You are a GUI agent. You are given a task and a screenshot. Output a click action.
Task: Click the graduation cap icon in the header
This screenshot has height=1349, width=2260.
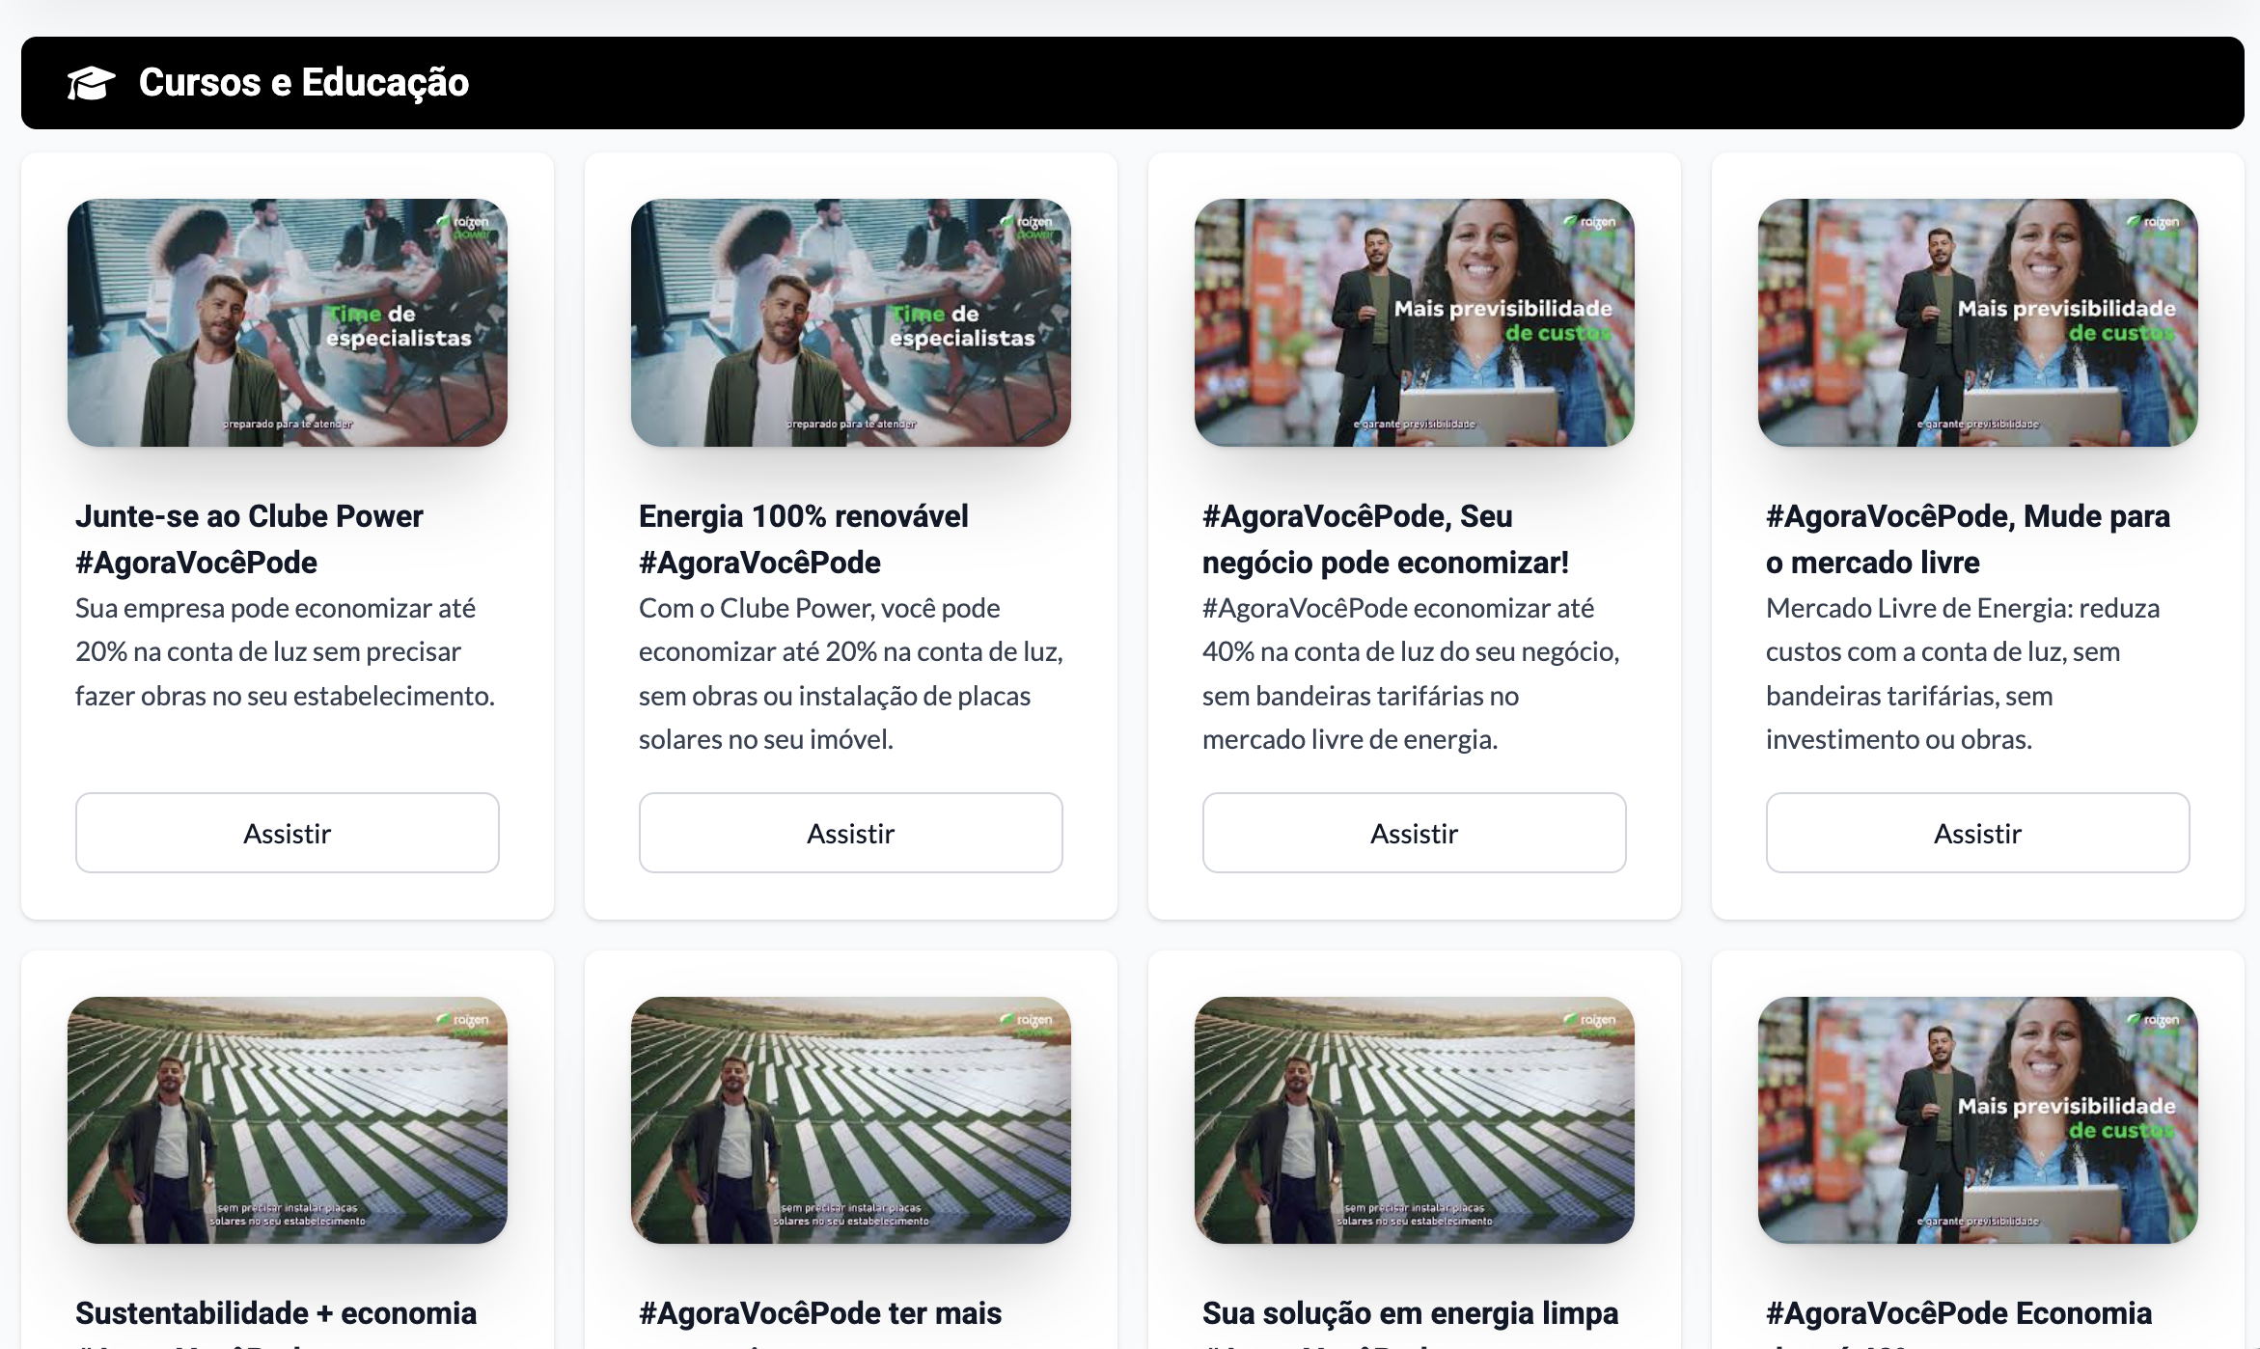92,83
